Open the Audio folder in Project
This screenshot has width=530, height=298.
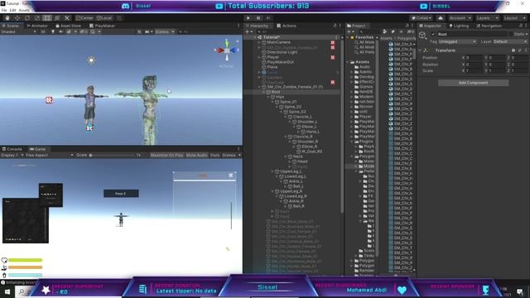pos(364,67)
